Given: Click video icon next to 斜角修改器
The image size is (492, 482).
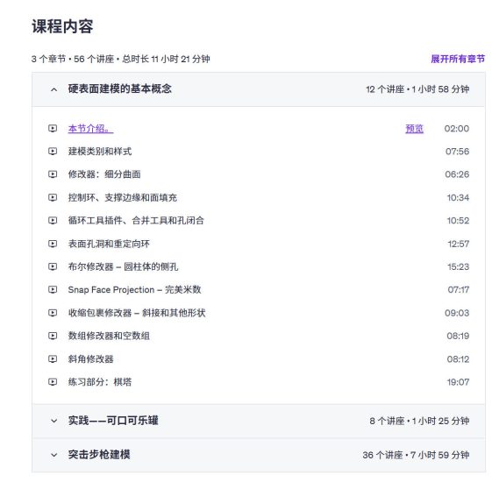Looking at the screenshot, I should [x=53, y=359].
